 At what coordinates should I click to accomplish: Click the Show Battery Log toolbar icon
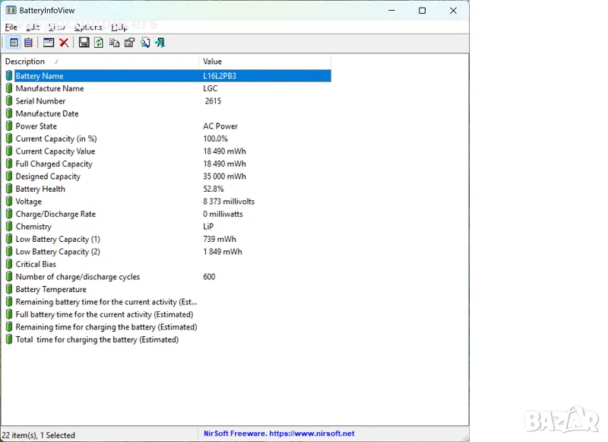(x=28, y=43)
